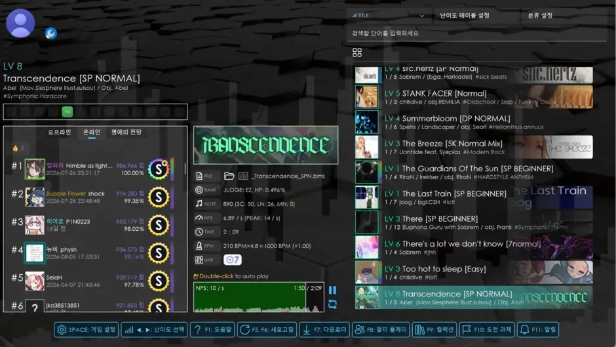Click the FILE label icon

[199, 176]
